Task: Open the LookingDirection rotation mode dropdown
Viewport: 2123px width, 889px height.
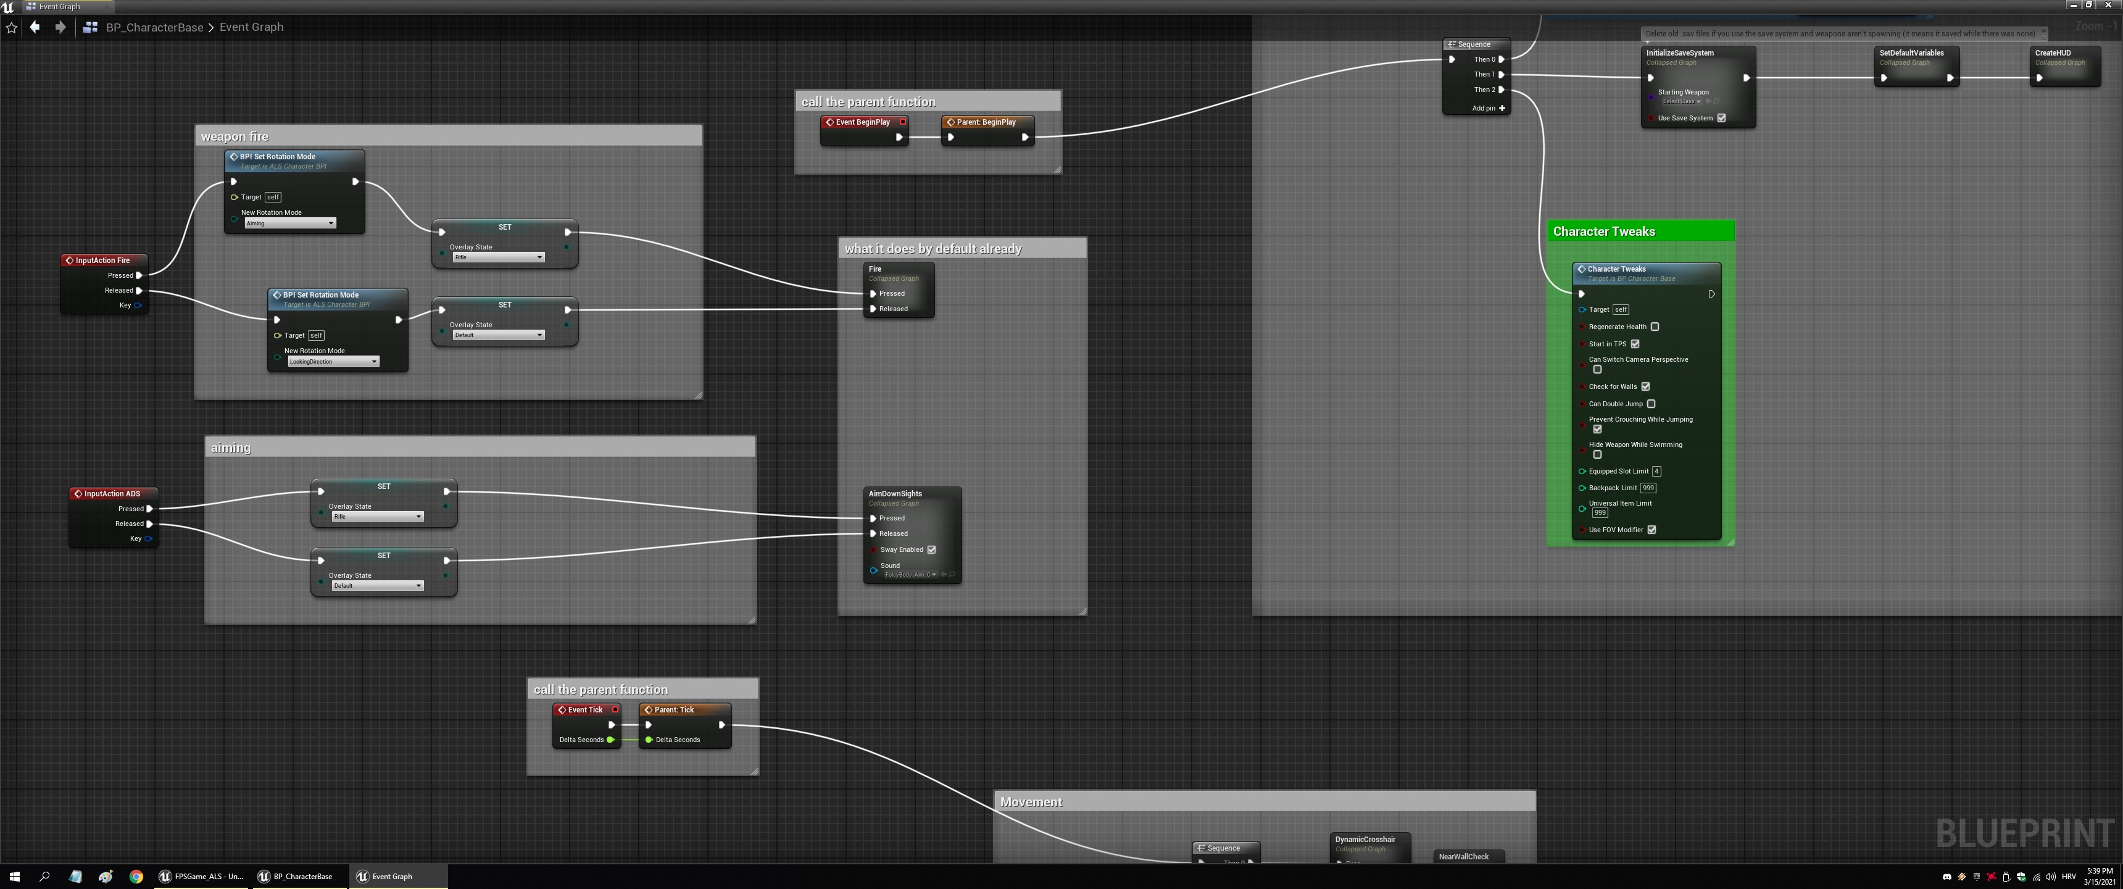Action: pyautogui.click(x=333, y=361)
